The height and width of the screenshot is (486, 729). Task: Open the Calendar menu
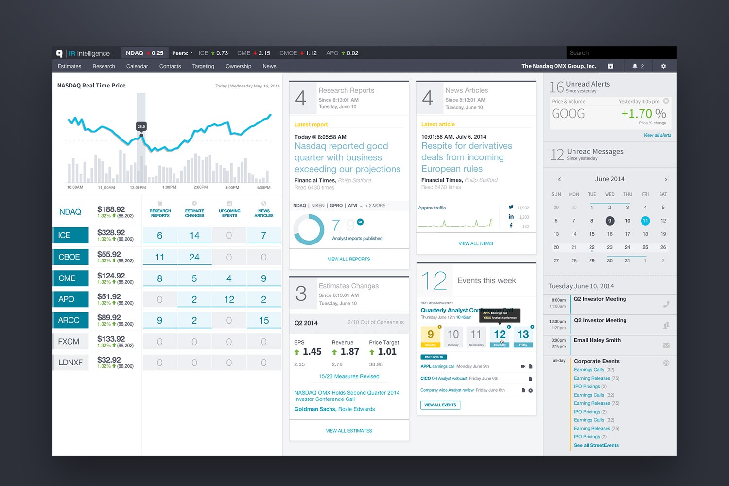[x=137, y=66]
